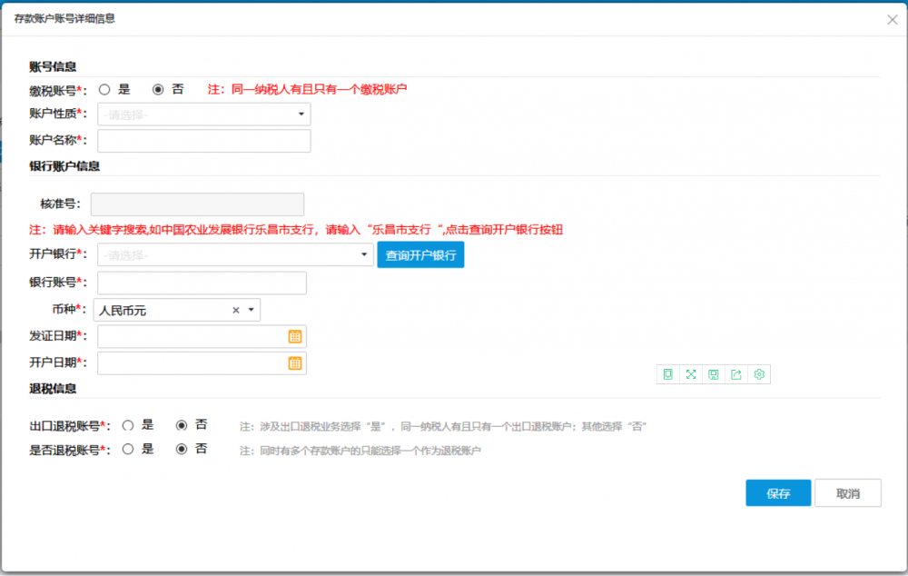Image resolution: width=908 pixels, height=576 pixels.
Task: Click the green floppy disk save icon
Action: (714, 374)
